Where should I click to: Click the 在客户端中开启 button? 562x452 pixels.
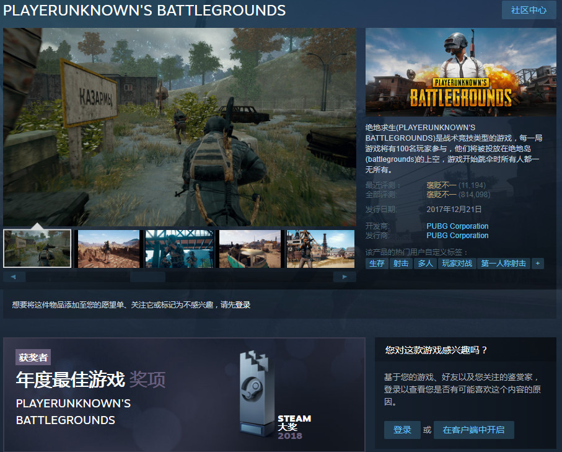(473, 430)
